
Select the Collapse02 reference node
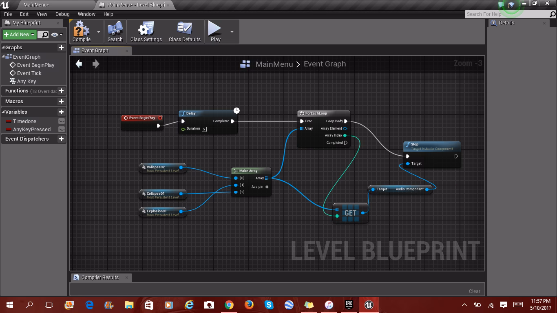163,169
